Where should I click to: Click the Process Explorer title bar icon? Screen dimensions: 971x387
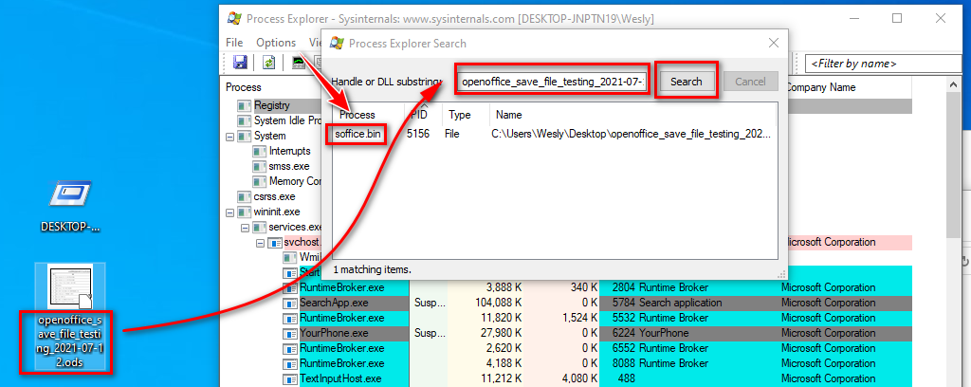[x=234, y=19]
